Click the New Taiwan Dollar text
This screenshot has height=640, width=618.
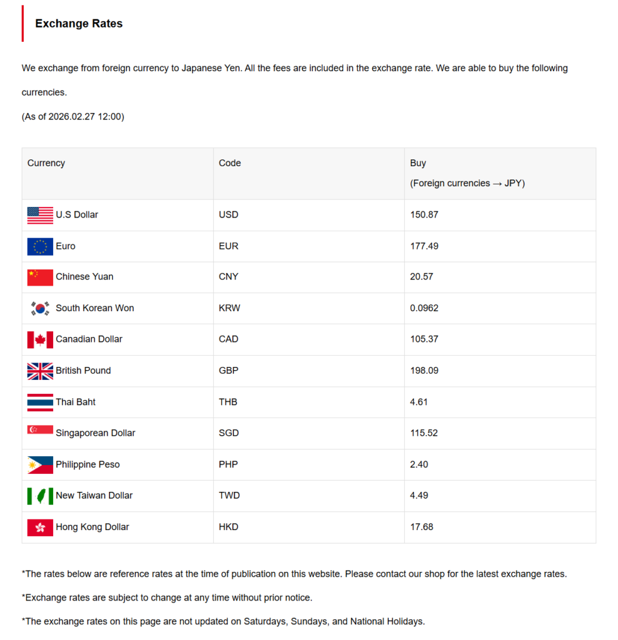(94, 496)
